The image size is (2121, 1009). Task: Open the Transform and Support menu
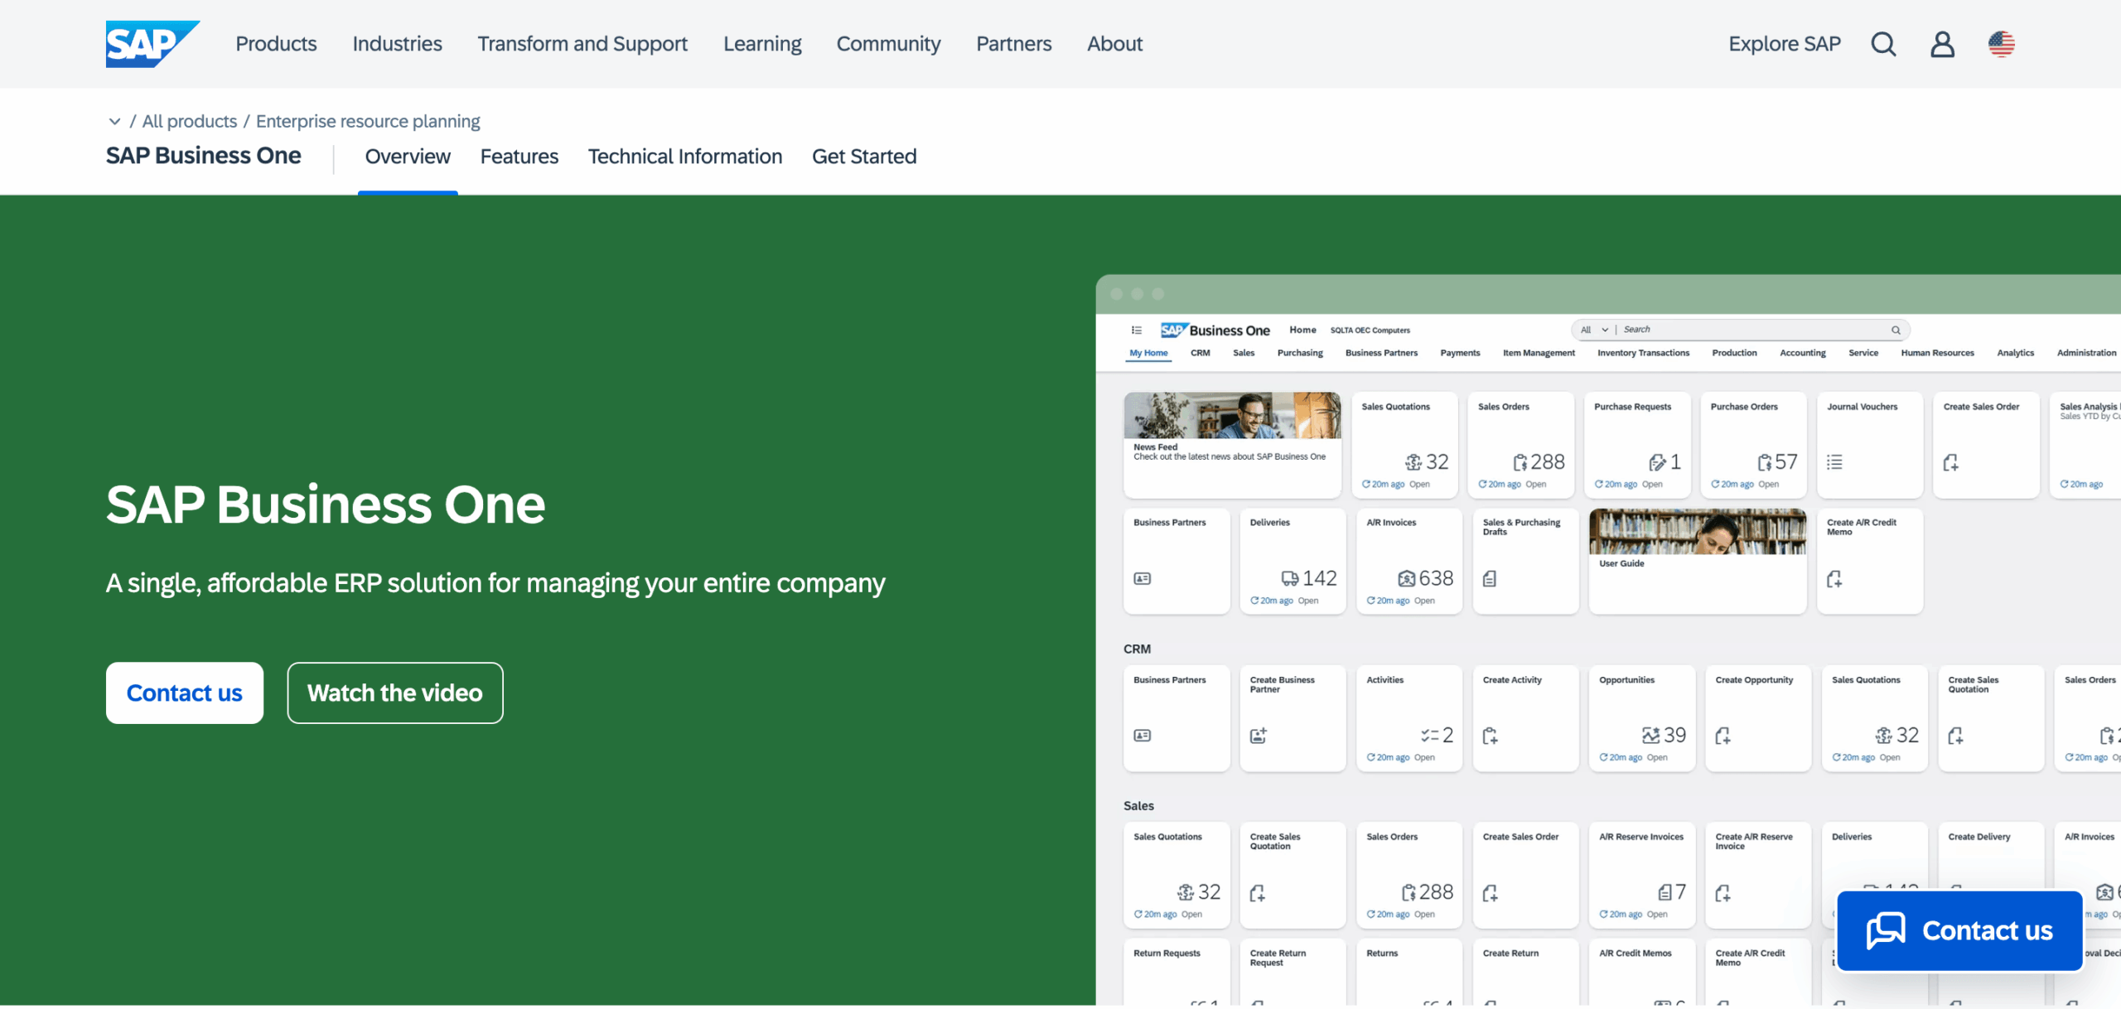pyautogui.click(x=582, y=44)
